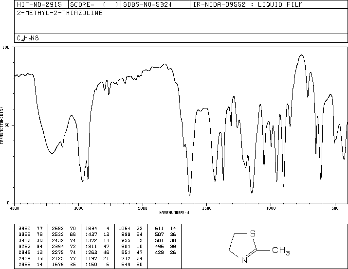The height and width of the screenshot is (269, 348).
Task: Click peak table value 2275
Action: [58, 252]
